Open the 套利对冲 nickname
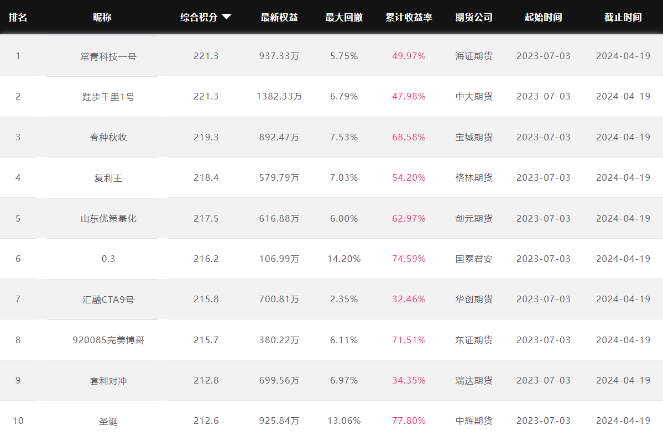The height and width of the screenshot is (441, 663). (x=108, y=381)
